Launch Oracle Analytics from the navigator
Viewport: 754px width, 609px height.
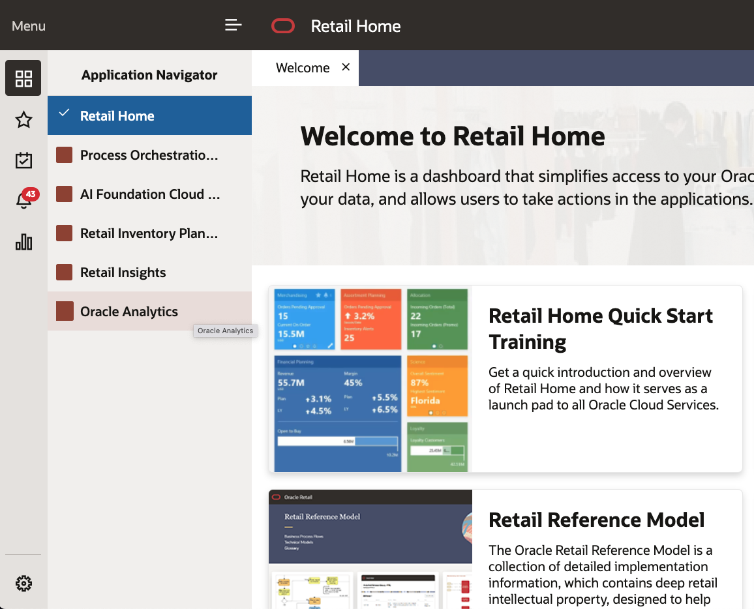[149, 311]
